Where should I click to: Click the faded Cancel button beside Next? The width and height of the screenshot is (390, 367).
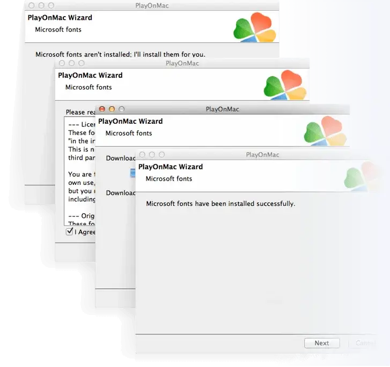tap(365, 343)
